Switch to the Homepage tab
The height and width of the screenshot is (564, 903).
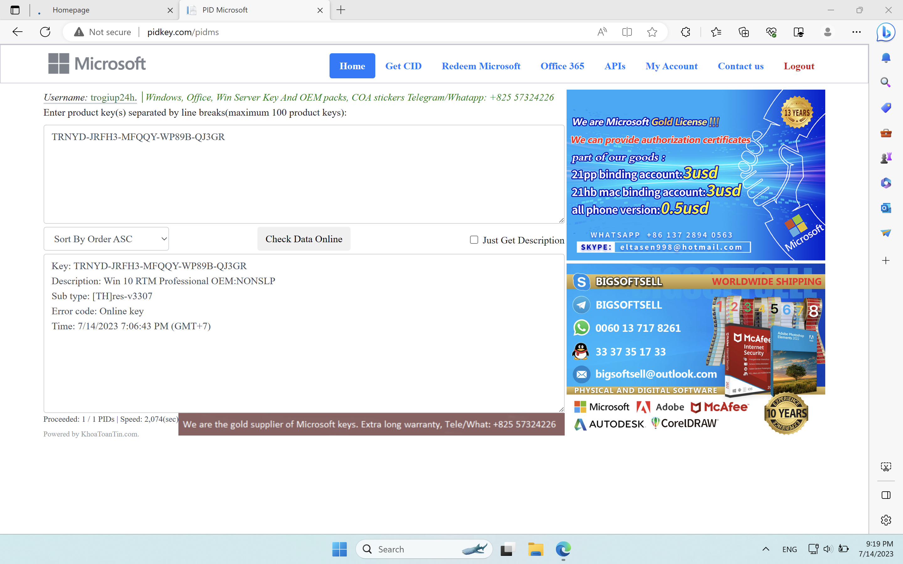pyautogui.click(x=101, y=10)
